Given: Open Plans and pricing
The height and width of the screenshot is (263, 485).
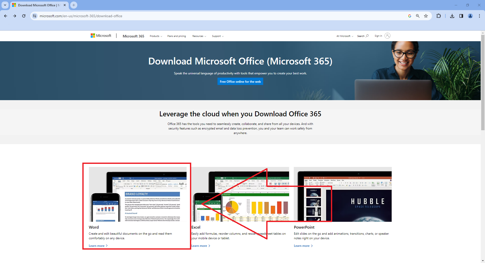Looking at the screenshot, I should click(177, 36).
